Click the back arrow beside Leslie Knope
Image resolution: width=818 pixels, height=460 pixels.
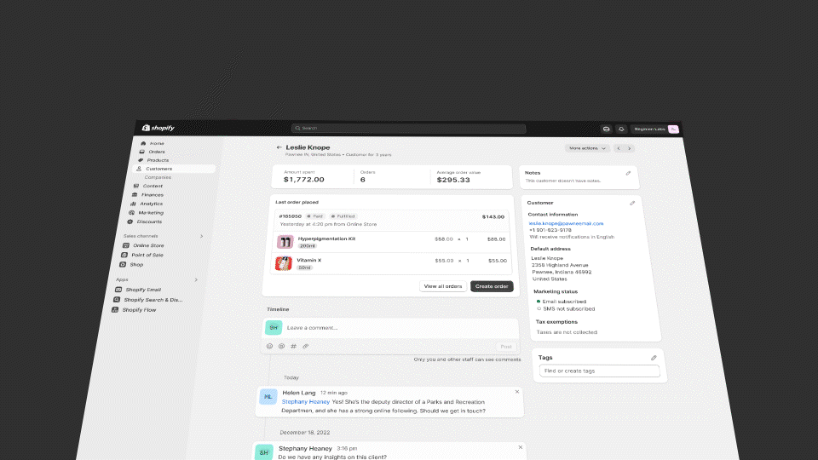pyautogui.click(x=279, y=147)
